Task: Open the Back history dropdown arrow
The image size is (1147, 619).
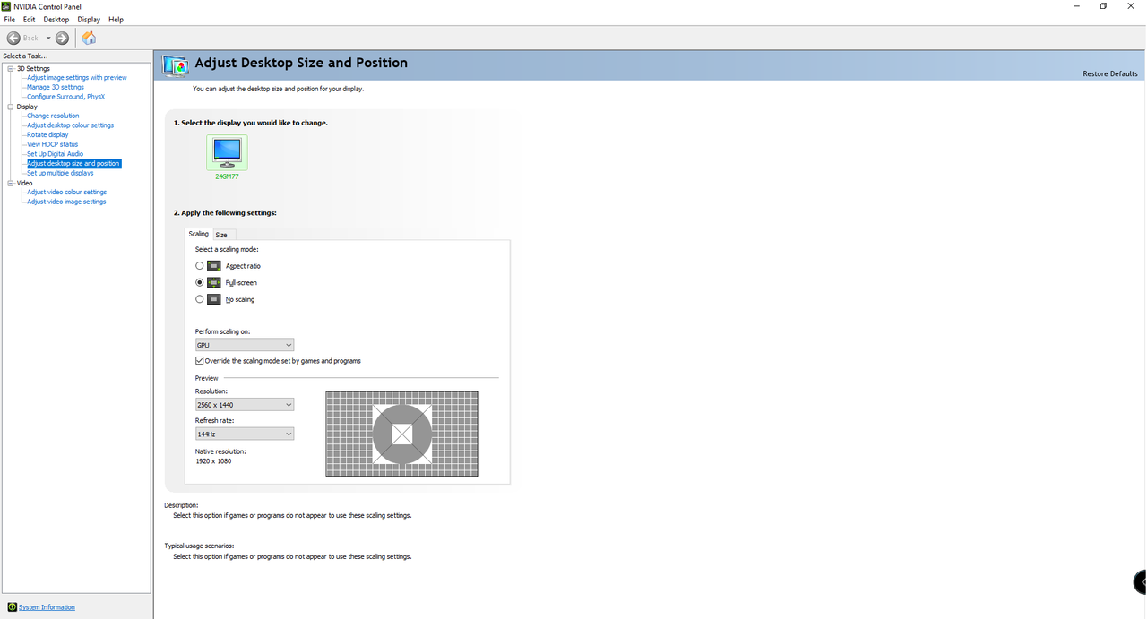Action: coord(48,38)
